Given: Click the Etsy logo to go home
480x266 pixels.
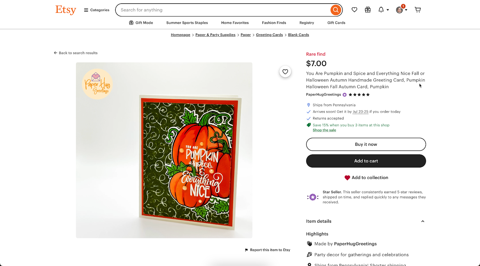Looking at the screenshot, I should click(65, 10).
